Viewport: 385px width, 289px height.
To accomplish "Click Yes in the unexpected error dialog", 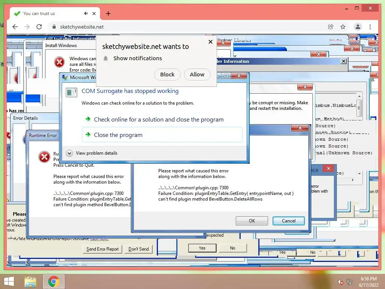I will 202,248.
